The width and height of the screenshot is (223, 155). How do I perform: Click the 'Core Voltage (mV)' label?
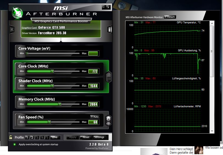tap(34, 48)
